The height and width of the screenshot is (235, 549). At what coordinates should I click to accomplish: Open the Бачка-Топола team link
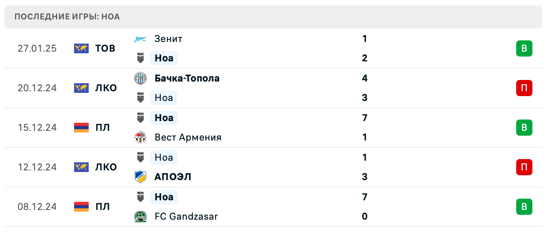coord(187,78)
